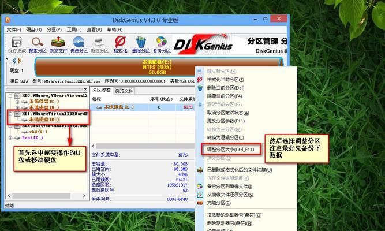385x231 pixels.
Task: Click the 恢复文件 recover files icon
Action: (58, 44)
